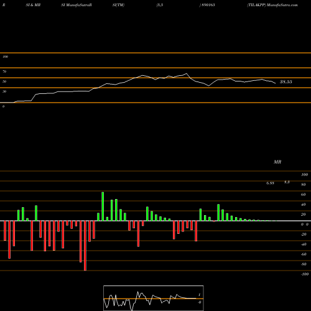Click the 'SI & MR' header text
311x311 pixels.
33,5
